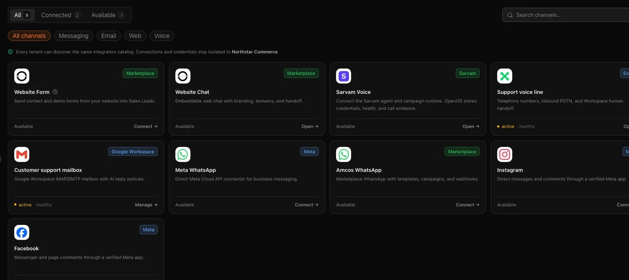629x280 pixels.
Task: Connect the Meta WhatsApp channel
Action: (307, 204)
